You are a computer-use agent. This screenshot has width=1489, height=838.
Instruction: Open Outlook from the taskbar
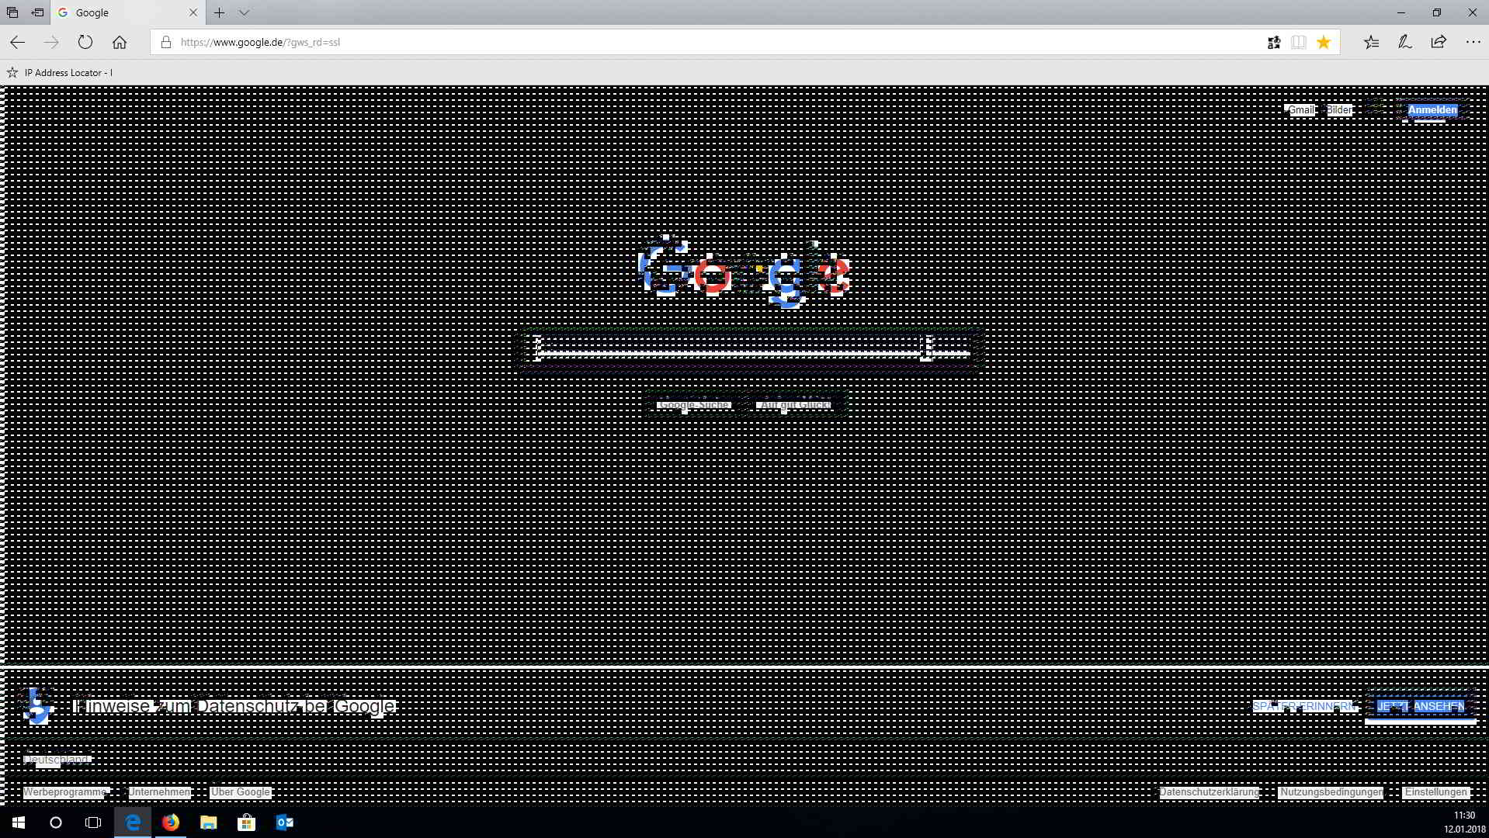(285, 822)
